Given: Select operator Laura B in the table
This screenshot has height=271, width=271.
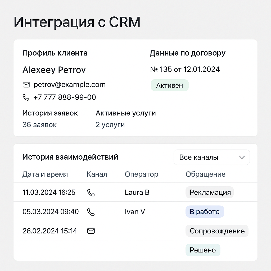Looking at the screenshot, I should [x=137, y=192].
